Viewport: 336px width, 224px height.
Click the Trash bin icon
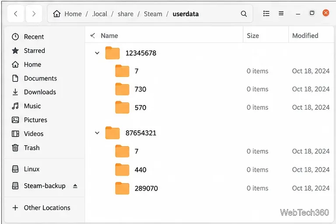[15, 148]
